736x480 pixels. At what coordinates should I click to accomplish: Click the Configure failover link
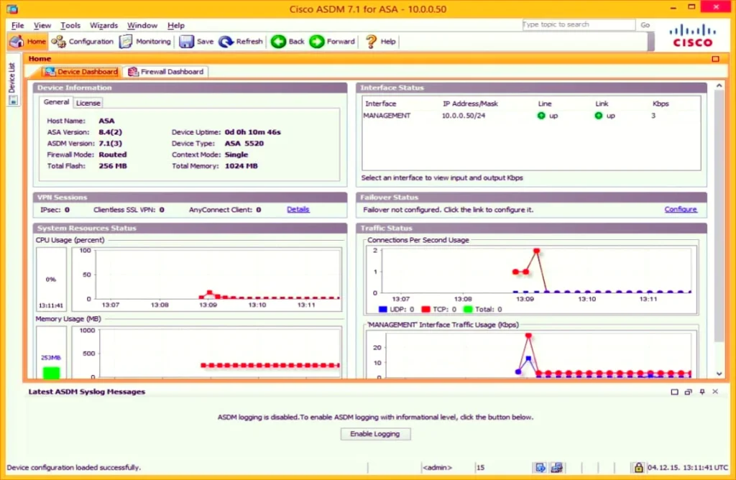681,209
